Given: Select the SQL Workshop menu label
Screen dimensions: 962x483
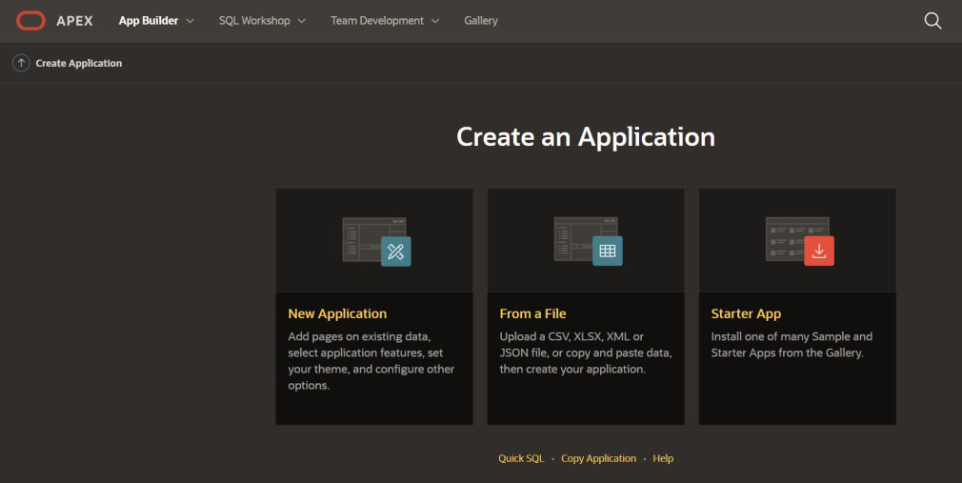Looking at the screenshot, I should click(x=254, y=20).
